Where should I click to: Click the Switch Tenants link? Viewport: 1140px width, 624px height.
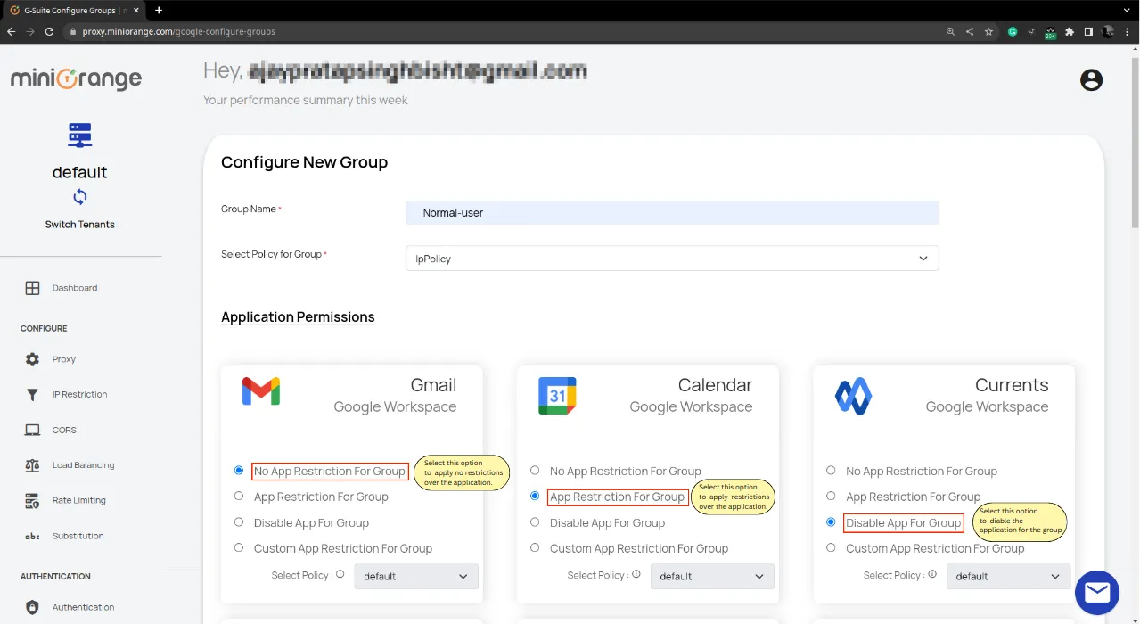(x=80, y=225)
